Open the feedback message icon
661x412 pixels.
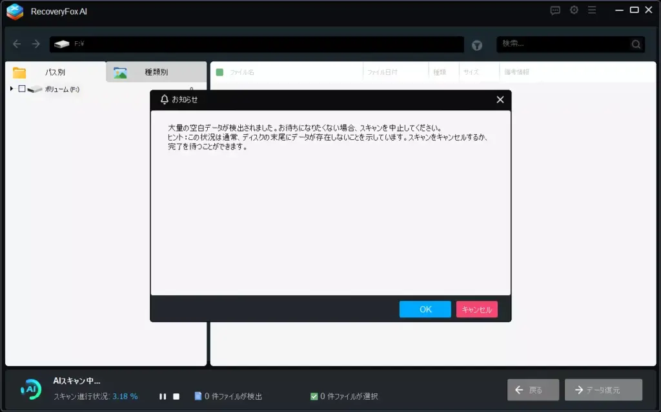point(555,10)
